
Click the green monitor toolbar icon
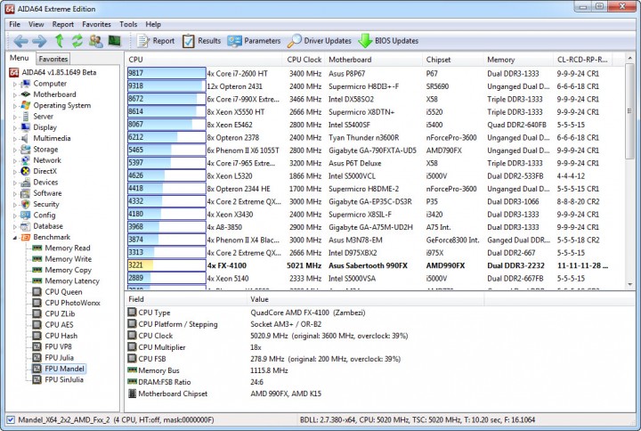click(x=115, y=41)
